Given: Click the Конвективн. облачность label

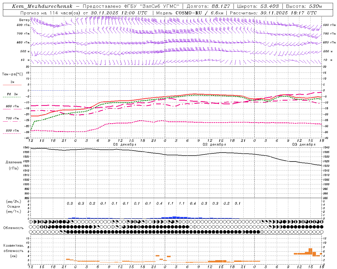Looking at the screenshot, I should tap(14, 248).
